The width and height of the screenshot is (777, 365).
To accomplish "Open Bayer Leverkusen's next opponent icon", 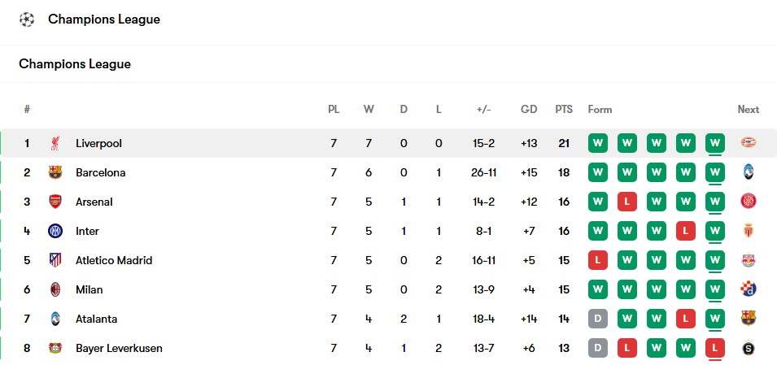I will 749,348.
